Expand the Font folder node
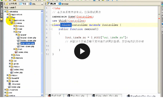This screenshot has width=163, height=103. (x=14, y=49)
